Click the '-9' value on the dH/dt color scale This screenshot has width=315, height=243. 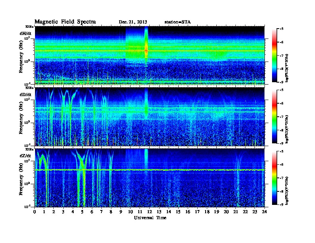282,82
